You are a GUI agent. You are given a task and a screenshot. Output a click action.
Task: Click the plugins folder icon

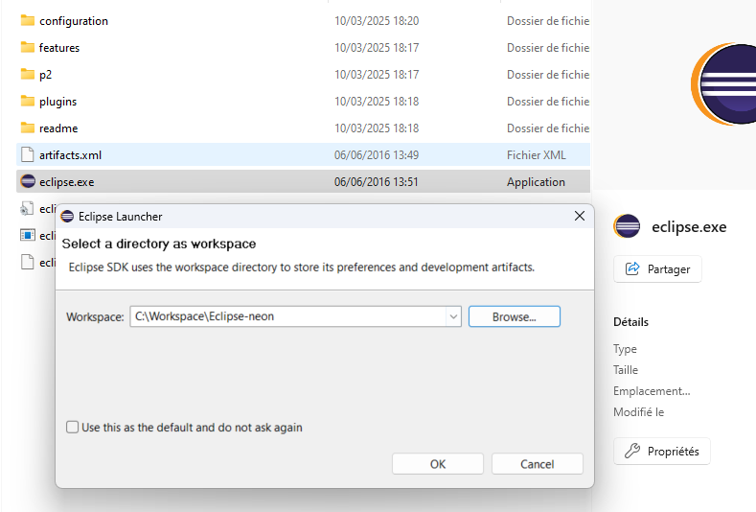pyautogui.click(x=28, y=102)
